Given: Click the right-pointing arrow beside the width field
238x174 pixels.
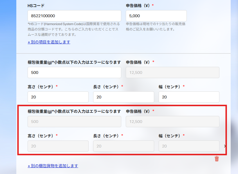Looking at the screenshot, I should [x=224, y=146].
